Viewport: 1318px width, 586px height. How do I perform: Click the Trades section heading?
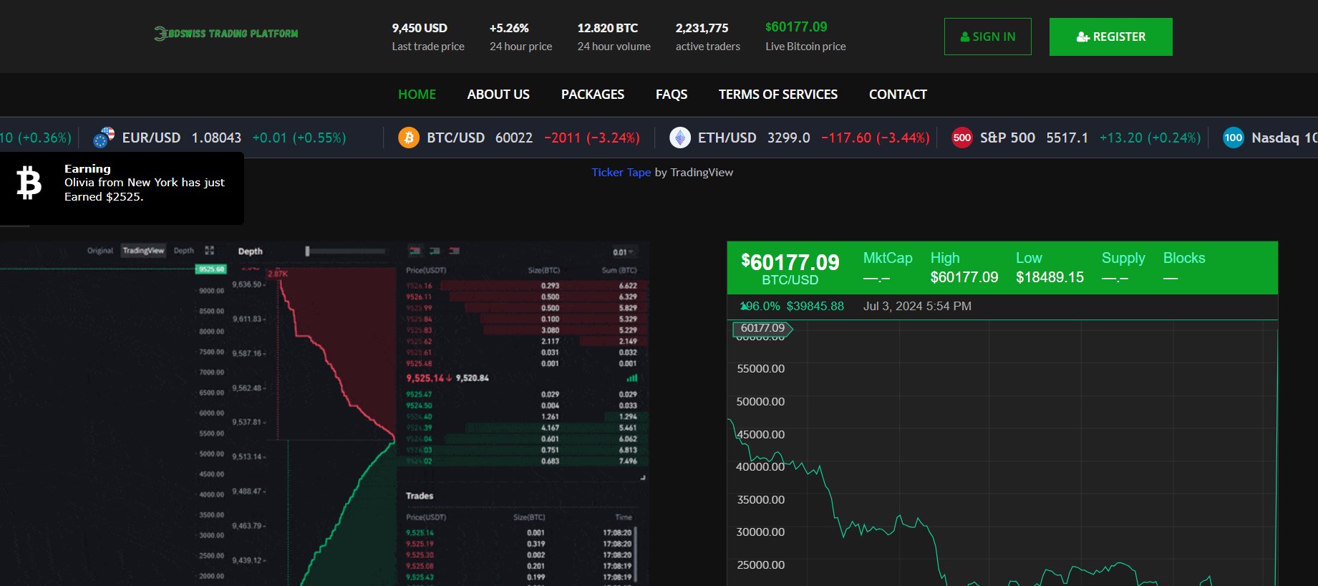[x=420, y=496]
